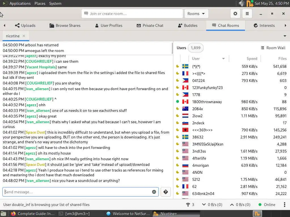The height and width of the screenshot is (217, 290).
Task: Open the Rooms dropdown list
Action: [x=196, y=14]
